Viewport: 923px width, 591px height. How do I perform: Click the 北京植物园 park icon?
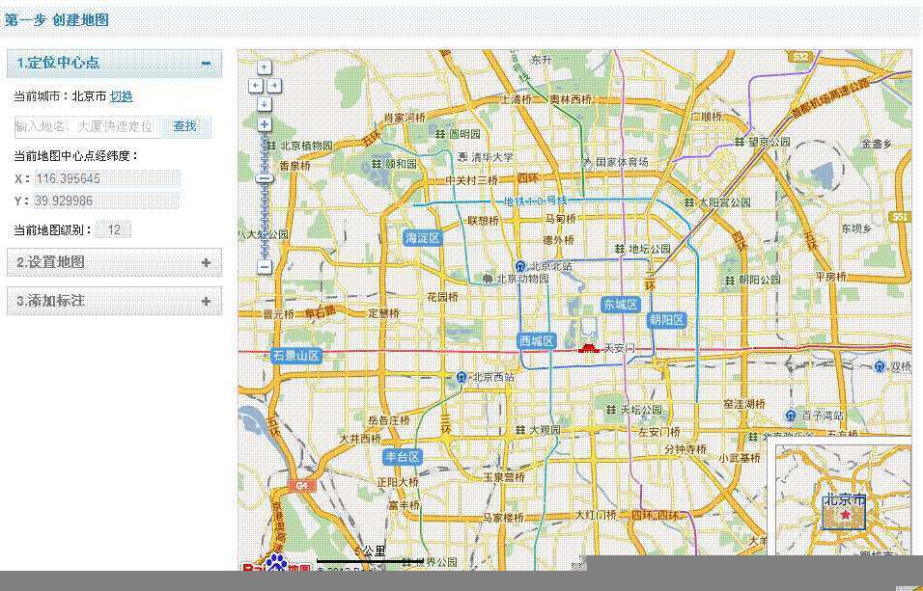271,145
